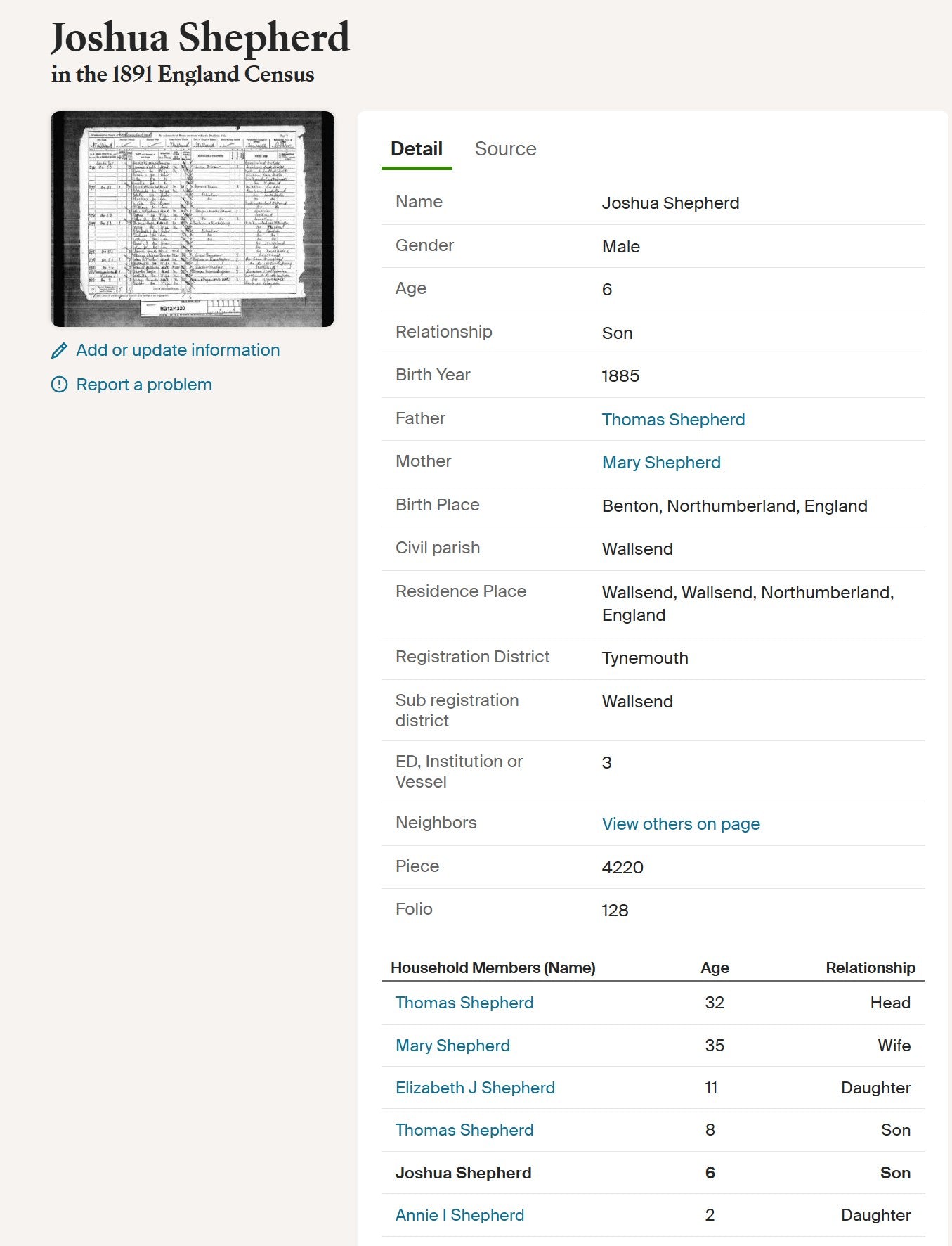Open the census record image thumbnail
This screenshot has width=952, height=1246.
[x=193, y=219]
